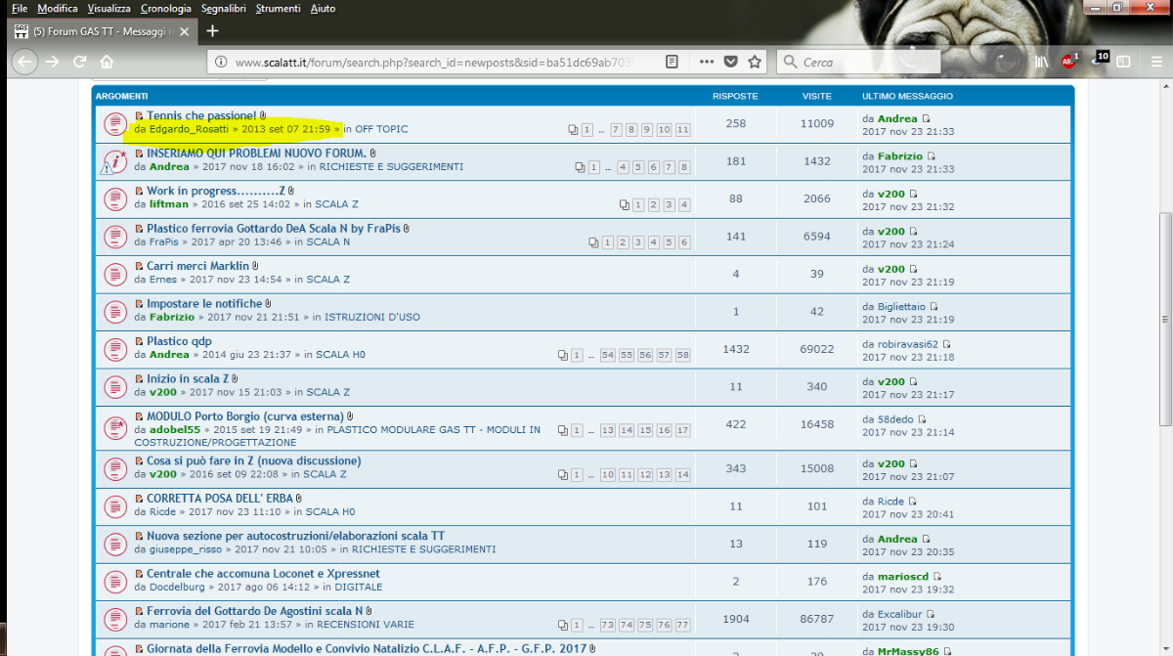
Task: Bookmark this page with the star
Action: [755, 62]
